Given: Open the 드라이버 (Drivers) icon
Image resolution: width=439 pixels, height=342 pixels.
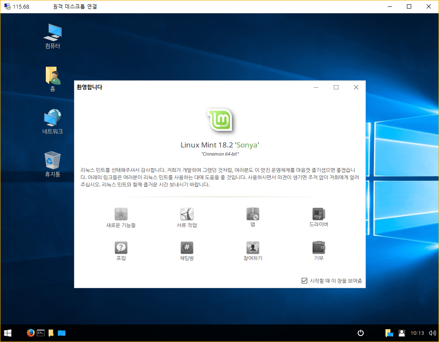Looking at the screenshot, I should point(319,214).
